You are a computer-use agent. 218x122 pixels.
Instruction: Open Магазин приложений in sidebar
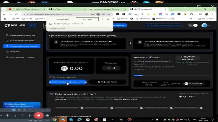(22, 41)
